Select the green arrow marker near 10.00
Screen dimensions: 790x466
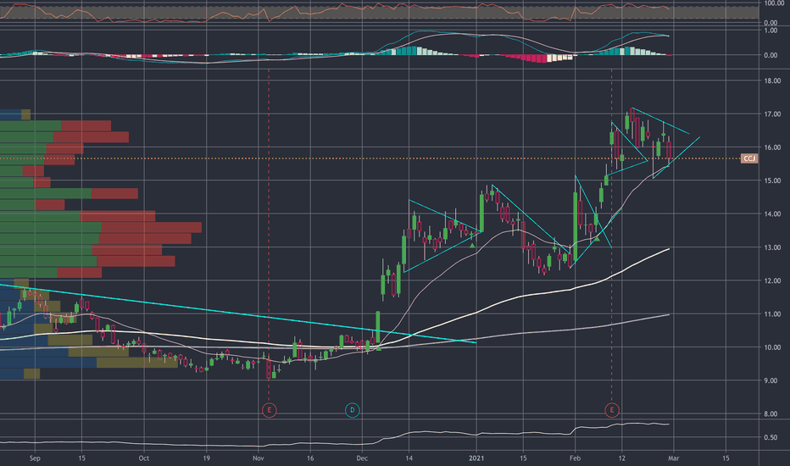[x=379, y=347]
